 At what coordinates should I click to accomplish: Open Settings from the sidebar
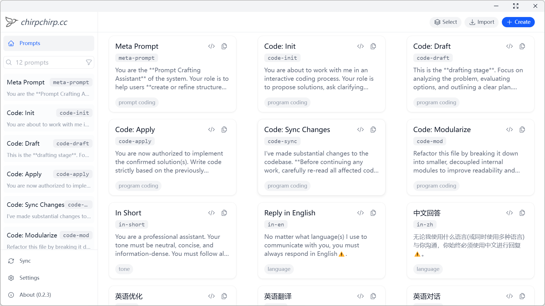point(29,278)
